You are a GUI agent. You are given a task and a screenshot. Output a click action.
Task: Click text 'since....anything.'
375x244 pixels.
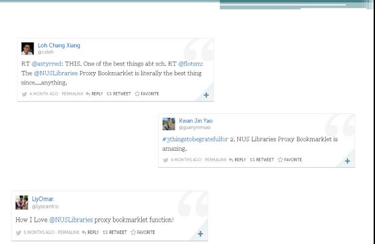44,83
